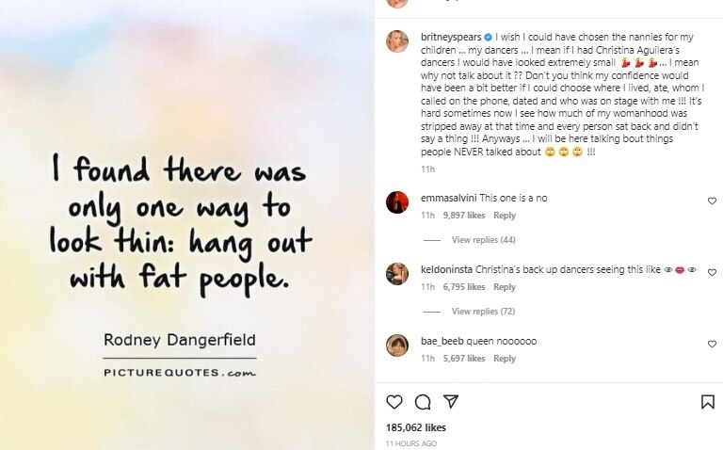This screenshot has width=723, height=450.
Task: Open bae_beeb's avatar
Action: click(397, 345)
